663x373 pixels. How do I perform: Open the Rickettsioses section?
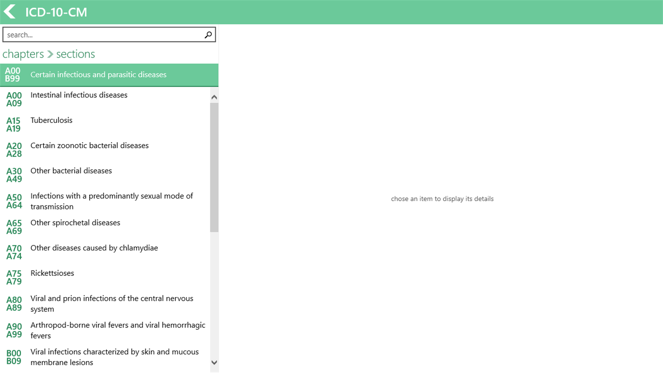click(105, 278)
